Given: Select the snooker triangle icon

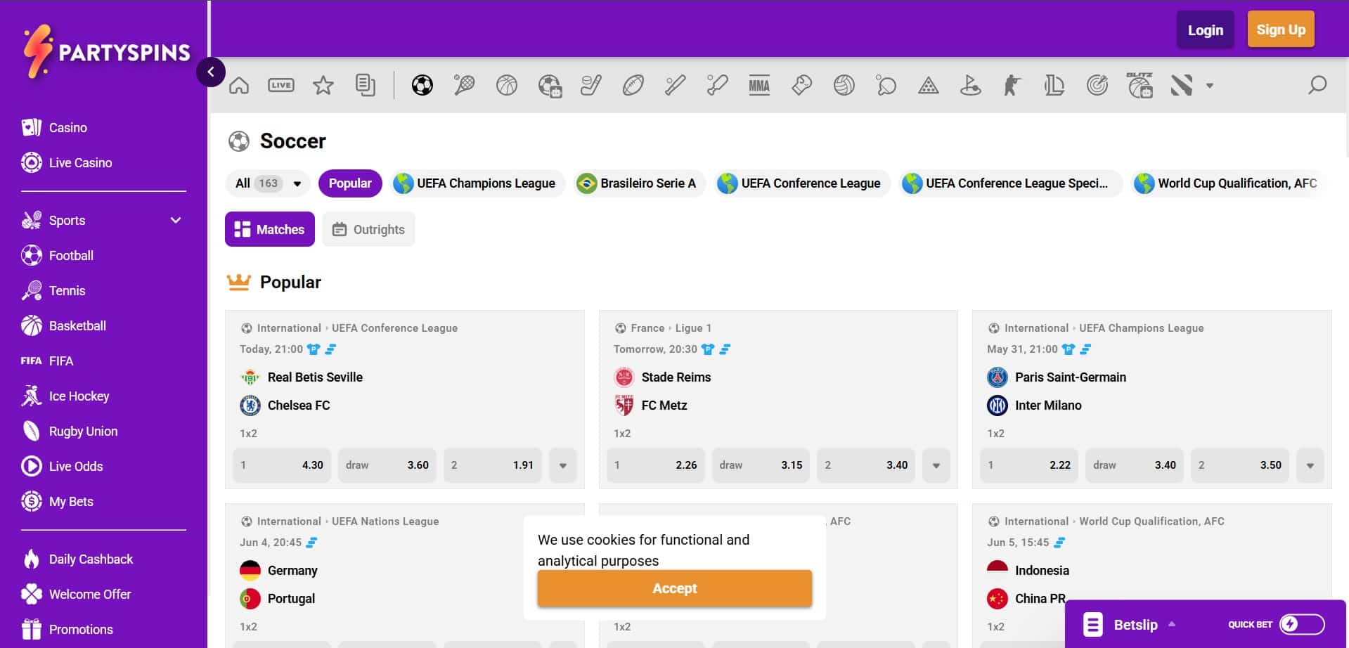Looking at the screenshot, I should tap(928, 86).
